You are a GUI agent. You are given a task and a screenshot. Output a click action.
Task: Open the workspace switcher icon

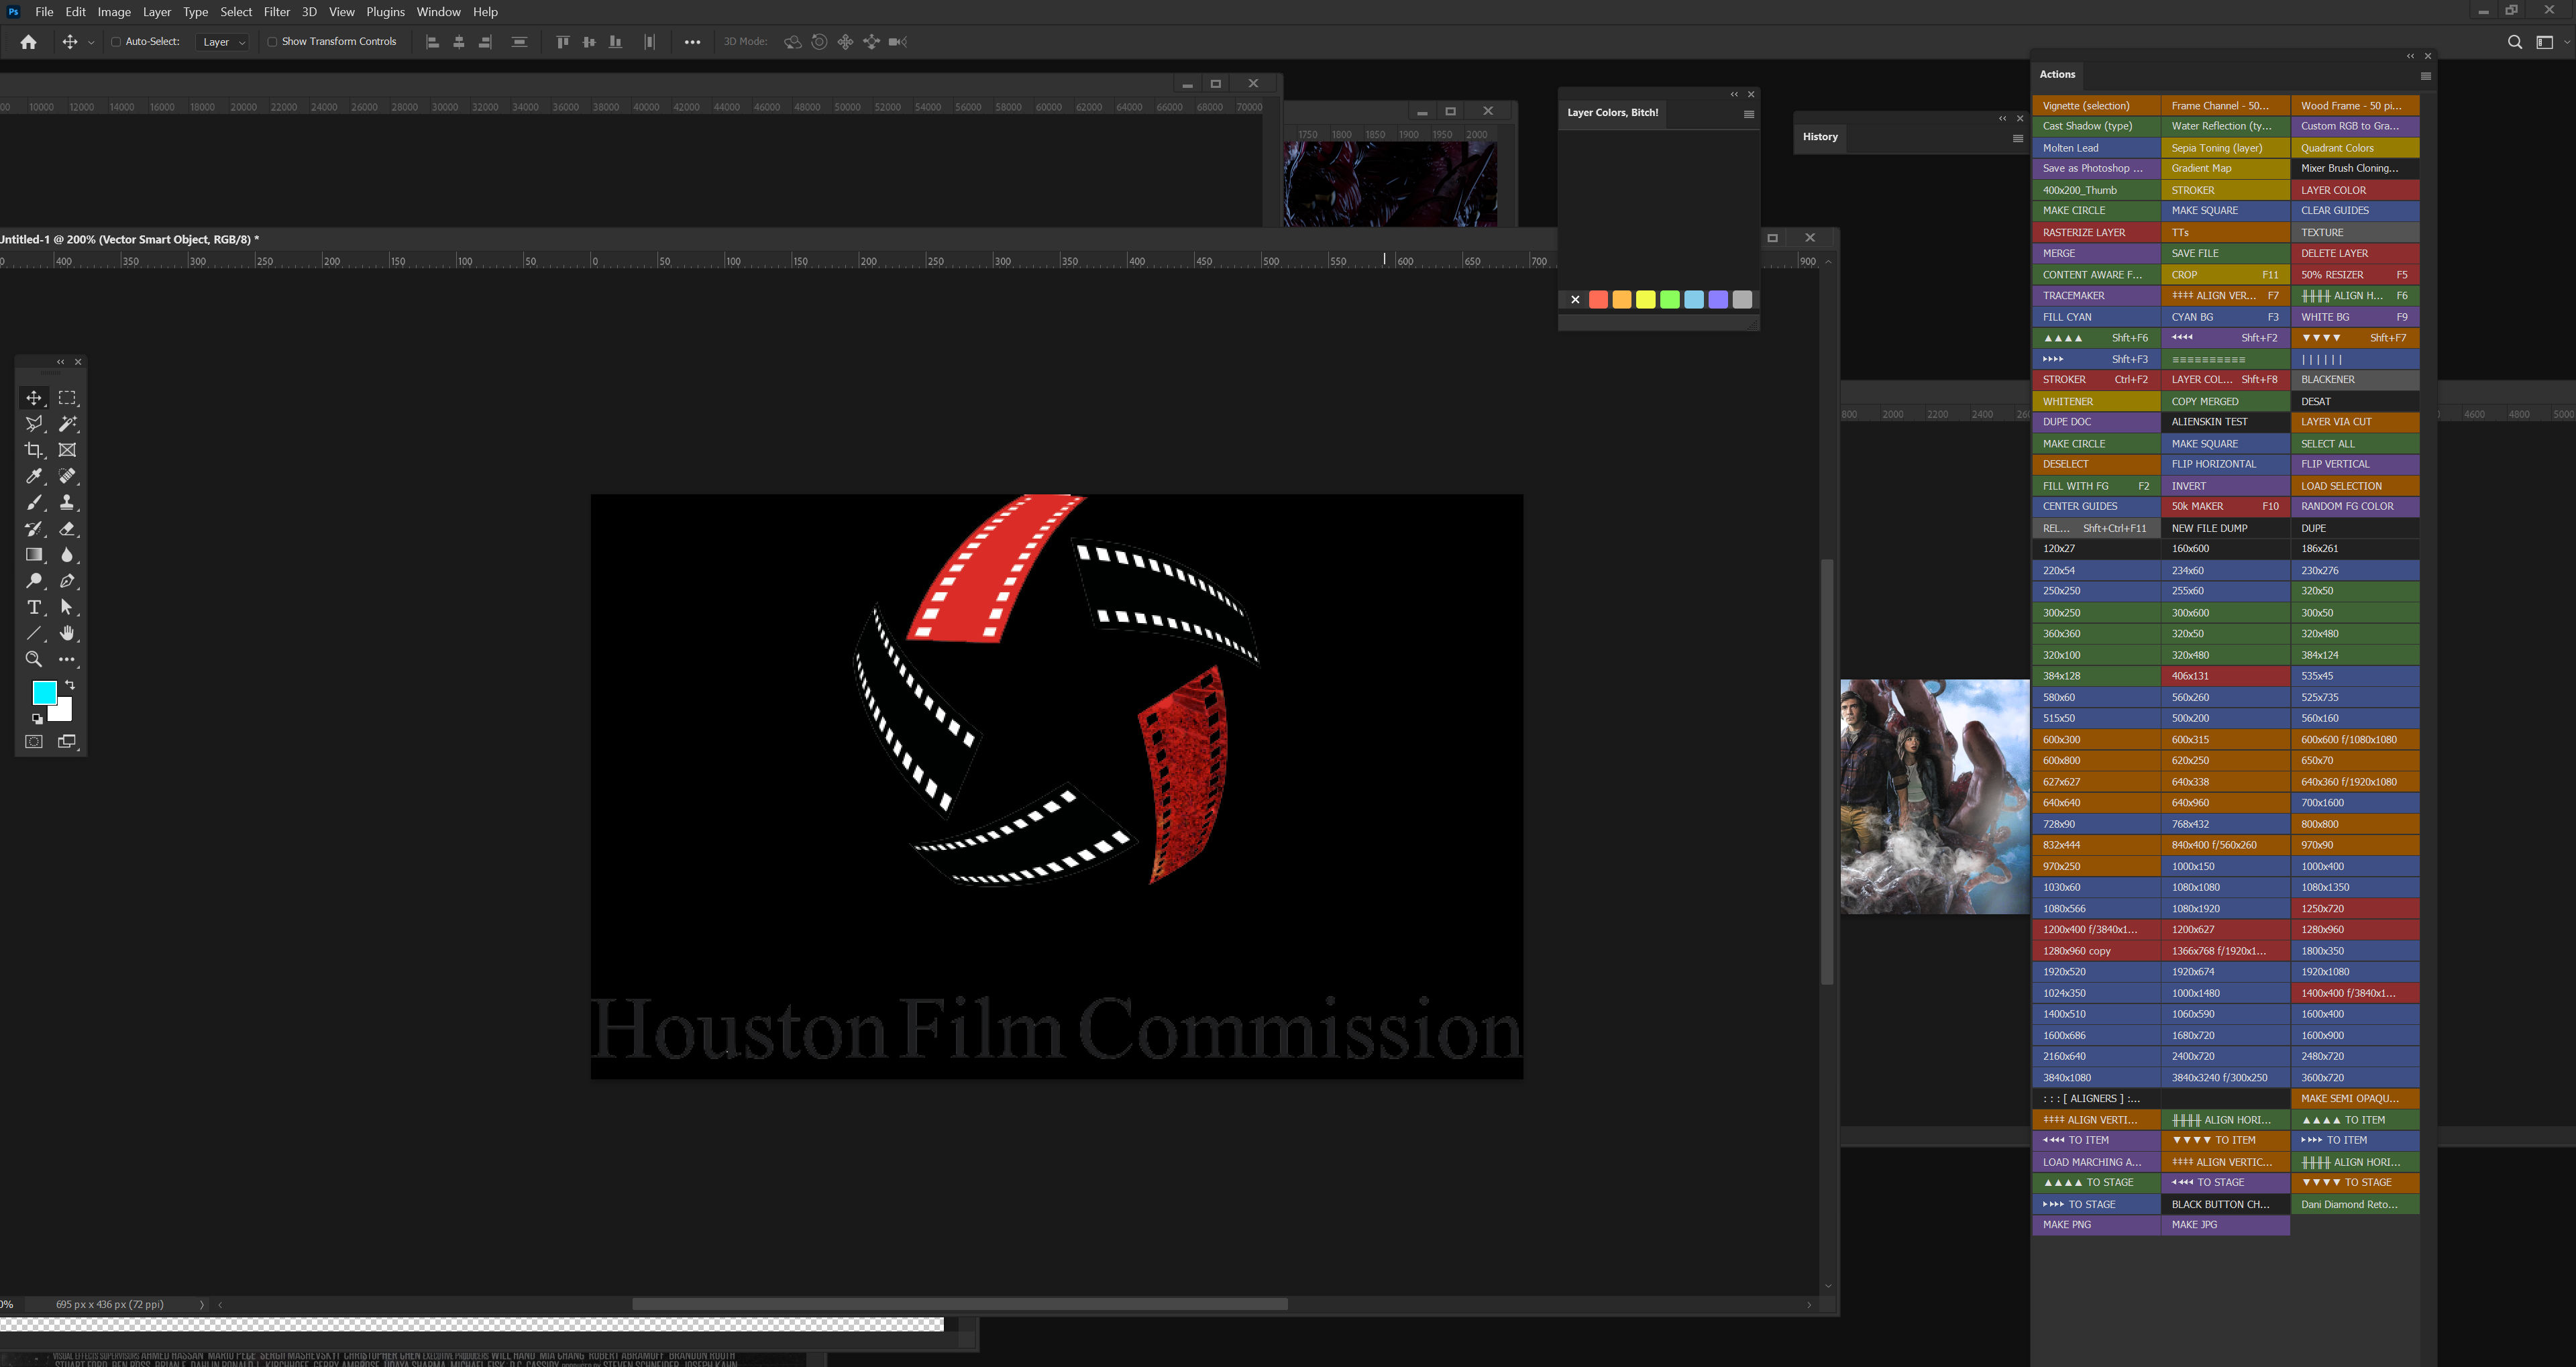(x=2545, y=42)
